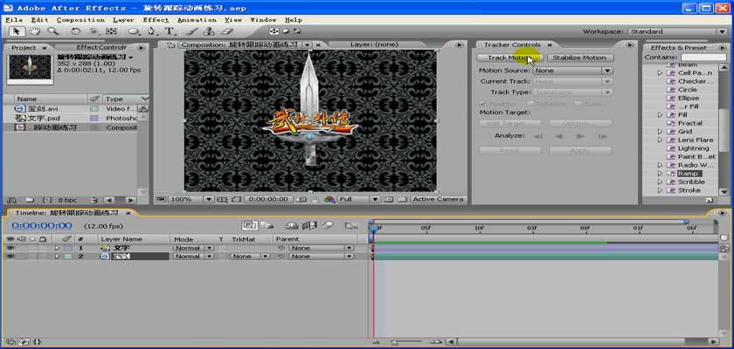This screenshot has width=734, height=349.
Task: Create a new folder in Project panel
Action: coord(30,200)
